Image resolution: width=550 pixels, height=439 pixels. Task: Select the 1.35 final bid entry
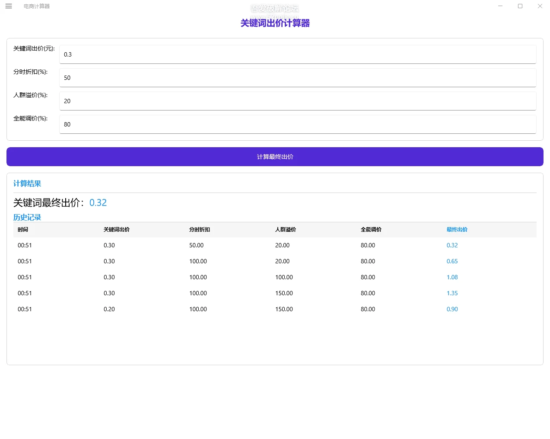point(452,293)
